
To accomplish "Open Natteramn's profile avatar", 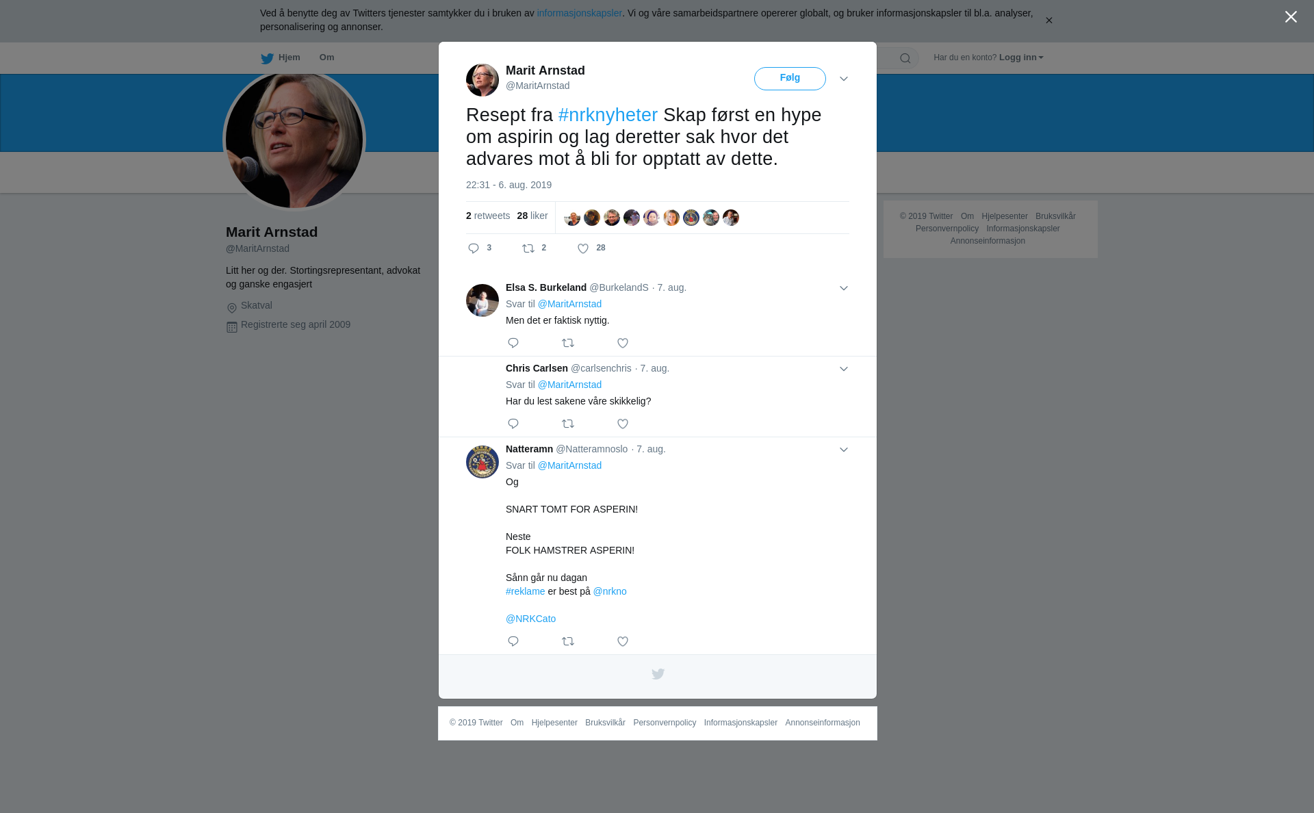I will [482, 462].
